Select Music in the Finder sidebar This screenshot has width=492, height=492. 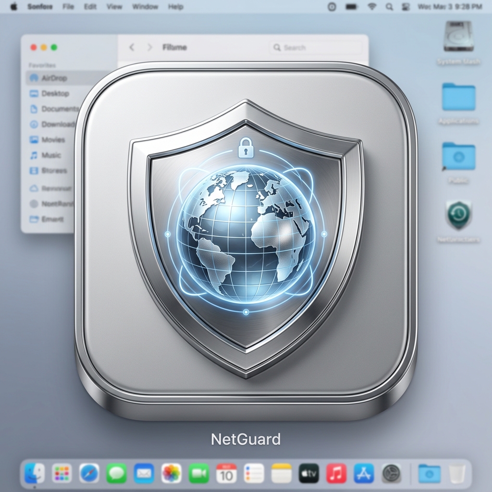[50, 155]
